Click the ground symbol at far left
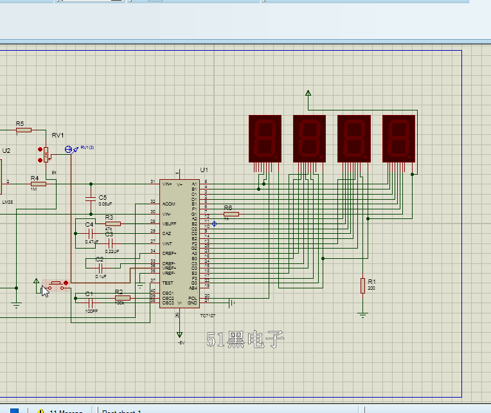This screenshot has width=491, height=413. (x=16, y=305)
